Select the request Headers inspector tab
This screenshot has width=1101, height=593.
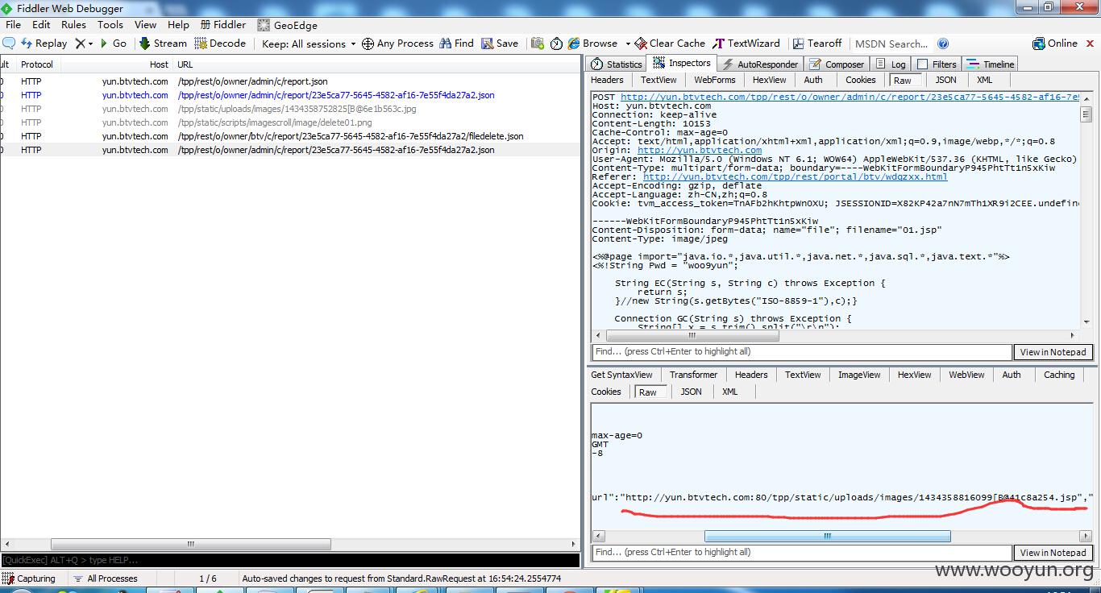point(607,80)
